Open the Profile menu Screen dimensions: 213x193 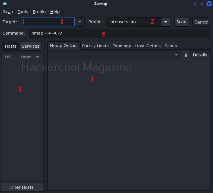pyautogui.click(x=39, y=12)
